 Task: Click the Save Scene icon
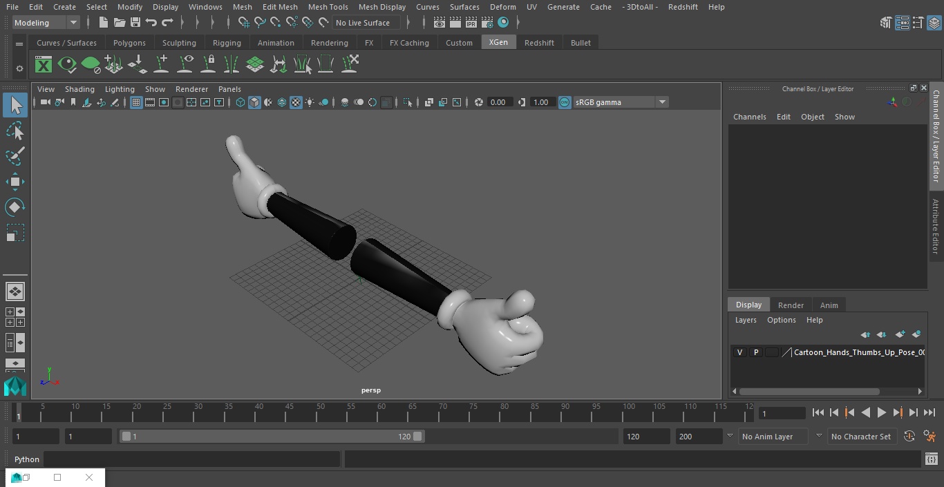tap(135, 23)
